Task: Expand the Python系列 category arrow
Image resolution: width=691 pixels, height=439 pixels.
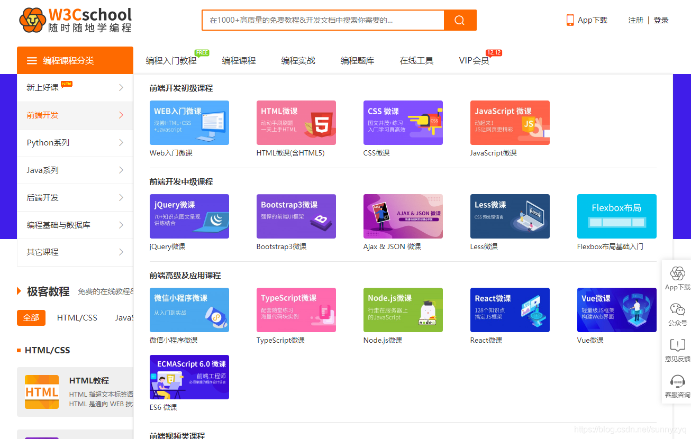Action: click(121, 143)
